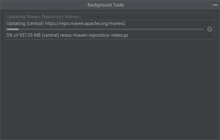Image resolution: width=220 pixels, height=140 pixels.
Task: Click the [central] tag before nexus filename
Action: coord(50,35)
